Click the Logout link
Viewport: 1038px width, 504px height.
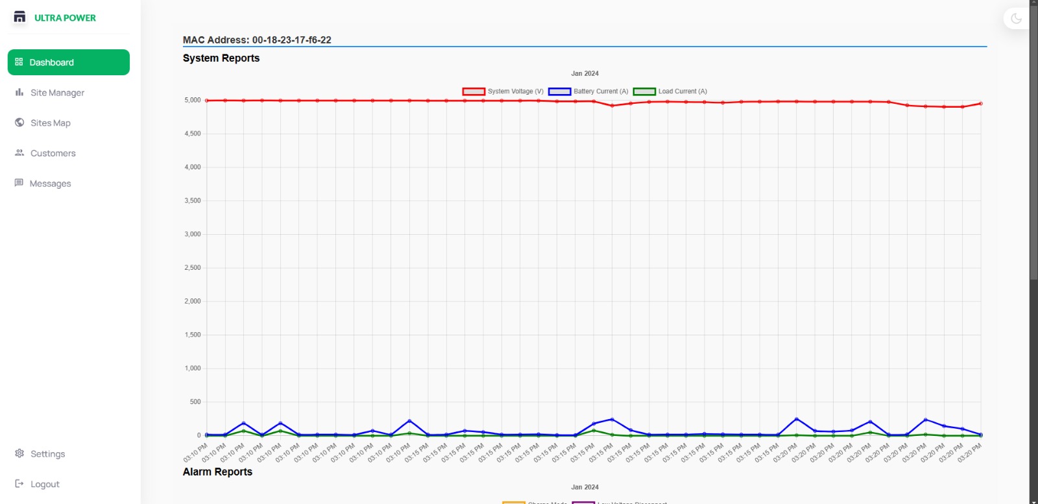[45, 484]
